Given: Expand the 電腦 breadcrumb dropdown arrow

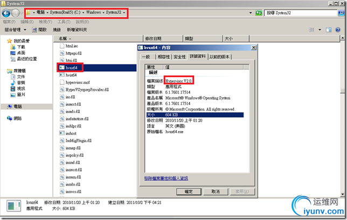Looking at the screenshot, I should coord(47,12).
